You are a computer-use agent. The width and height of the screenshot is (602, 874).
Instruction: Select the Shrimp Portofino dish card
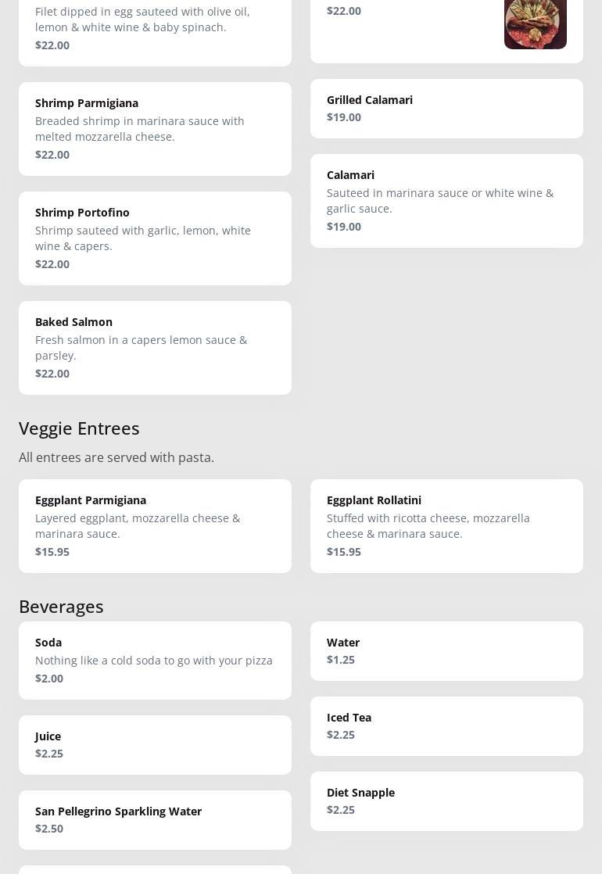pyautogui.click(x=155, y=238)
